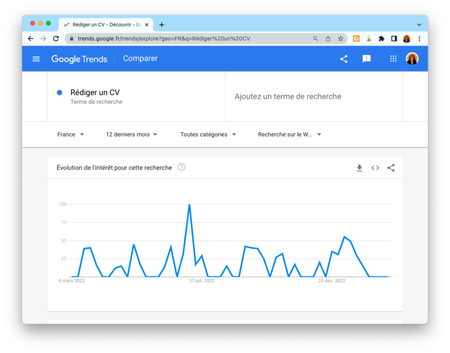Click the chart peak at value 100

click(x=189, y=205)
